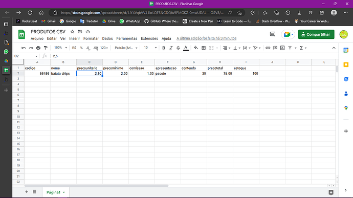Screen dimensions: 353x198
Task: Insert a comment via toolbar icon
Action: 275,48
